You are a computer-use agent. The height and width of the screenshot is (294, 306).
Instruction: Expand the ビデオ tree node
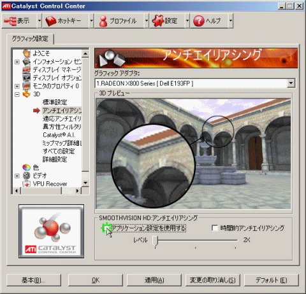pyautogui.click(x=17, y=176)
